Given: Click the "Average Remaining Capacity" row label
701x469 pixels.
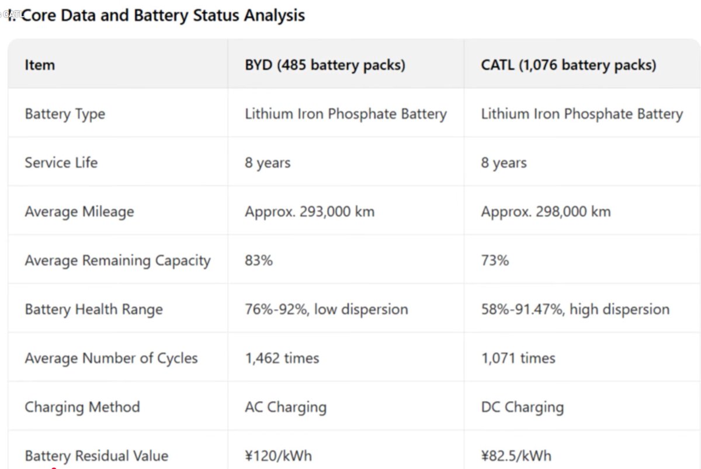Looking at the screenshot, I should 117,261.
